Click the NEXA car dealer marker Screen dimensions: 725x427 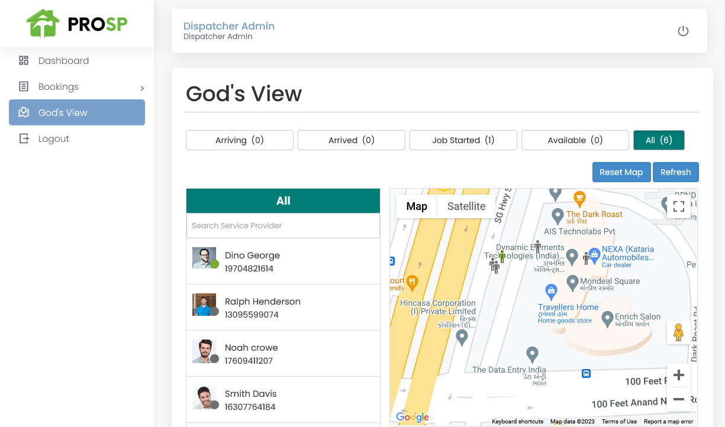(594, 255)
